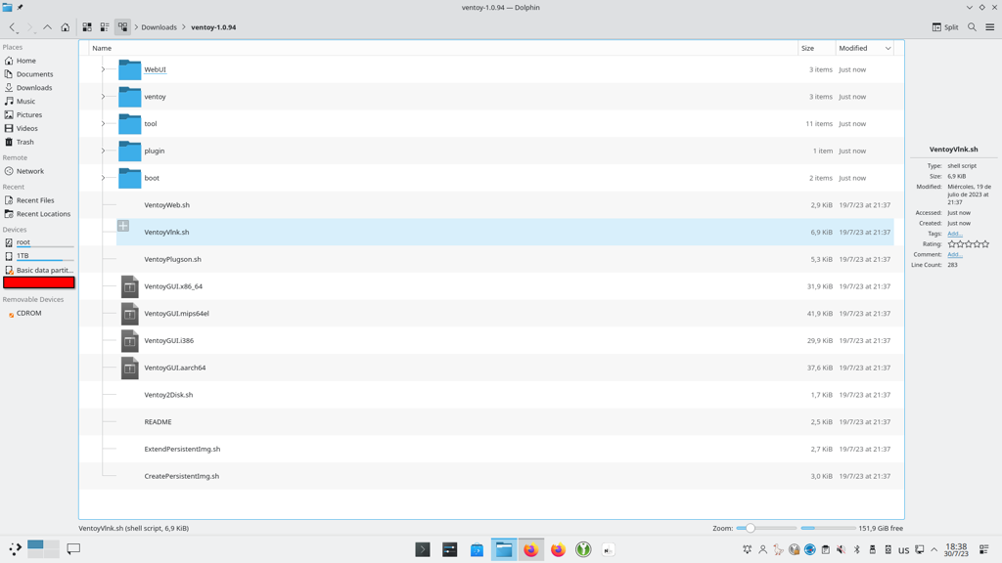Open Modified column sort dropdown
Viewport: 1002px width, 563px height.
(x=888, y=48)
